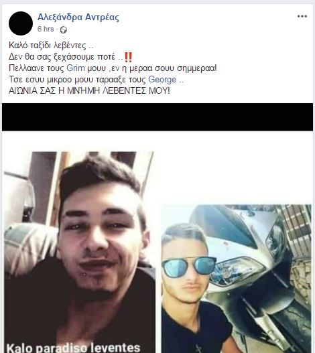
Task: Open the tagged "Grim" profile link
Action: point(76,68)
